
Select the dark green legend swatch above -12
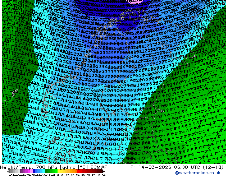click(x=46, y=171)
